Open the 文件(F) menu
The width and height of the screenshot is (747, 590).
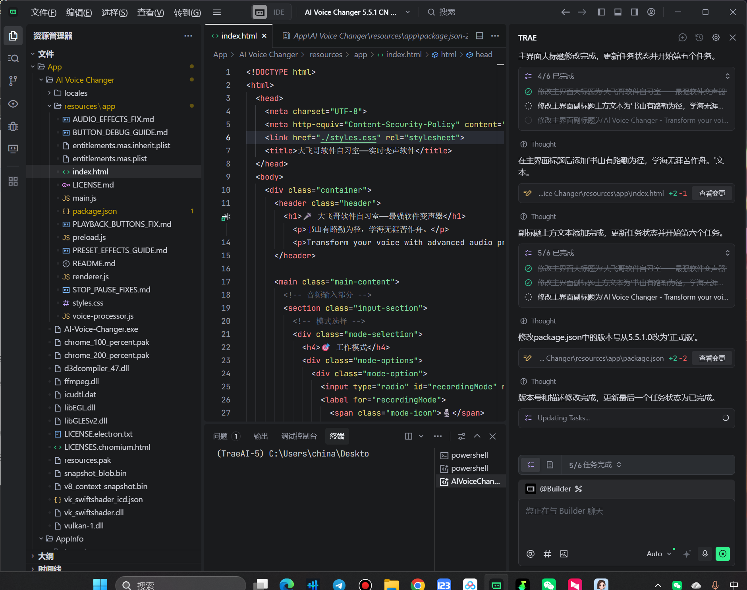coord(44,12)
